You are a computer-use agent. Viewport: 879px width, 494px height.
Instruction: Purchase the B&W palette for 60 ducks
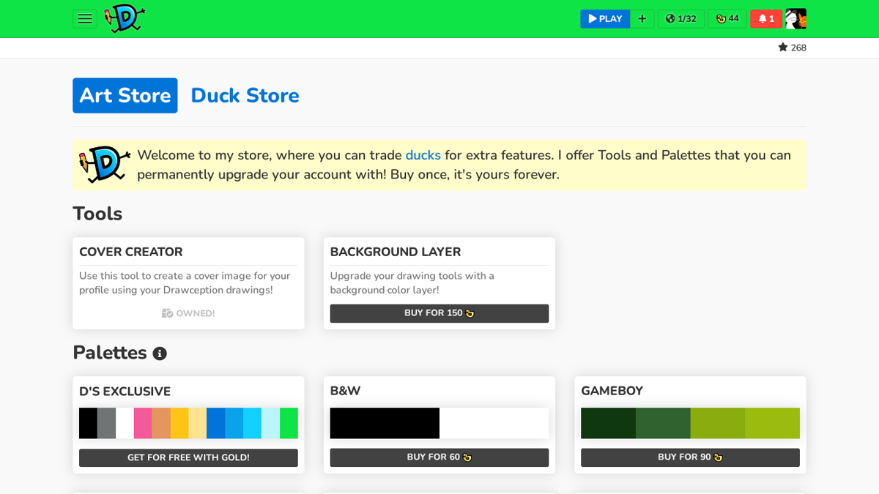pyautogui.click(x=439, y=457)
